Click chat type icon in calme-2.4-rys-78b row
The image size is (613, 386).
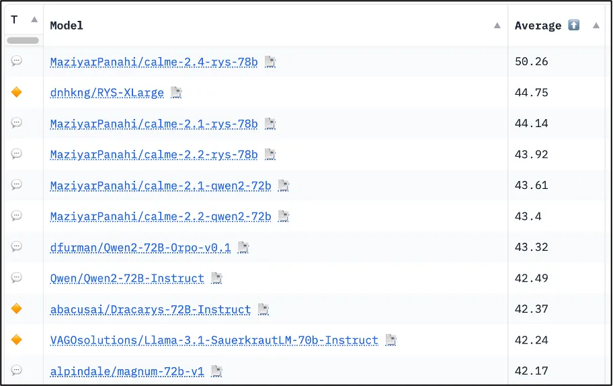(x=16, y=61)
